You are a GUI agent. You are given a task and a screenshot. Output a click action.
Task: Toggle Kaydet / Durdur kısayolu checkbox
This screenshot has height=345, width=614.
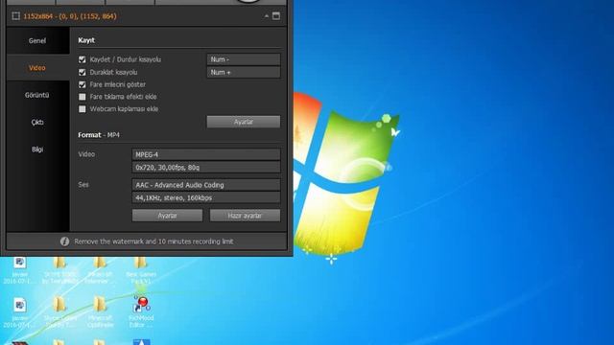click(83, 59)
